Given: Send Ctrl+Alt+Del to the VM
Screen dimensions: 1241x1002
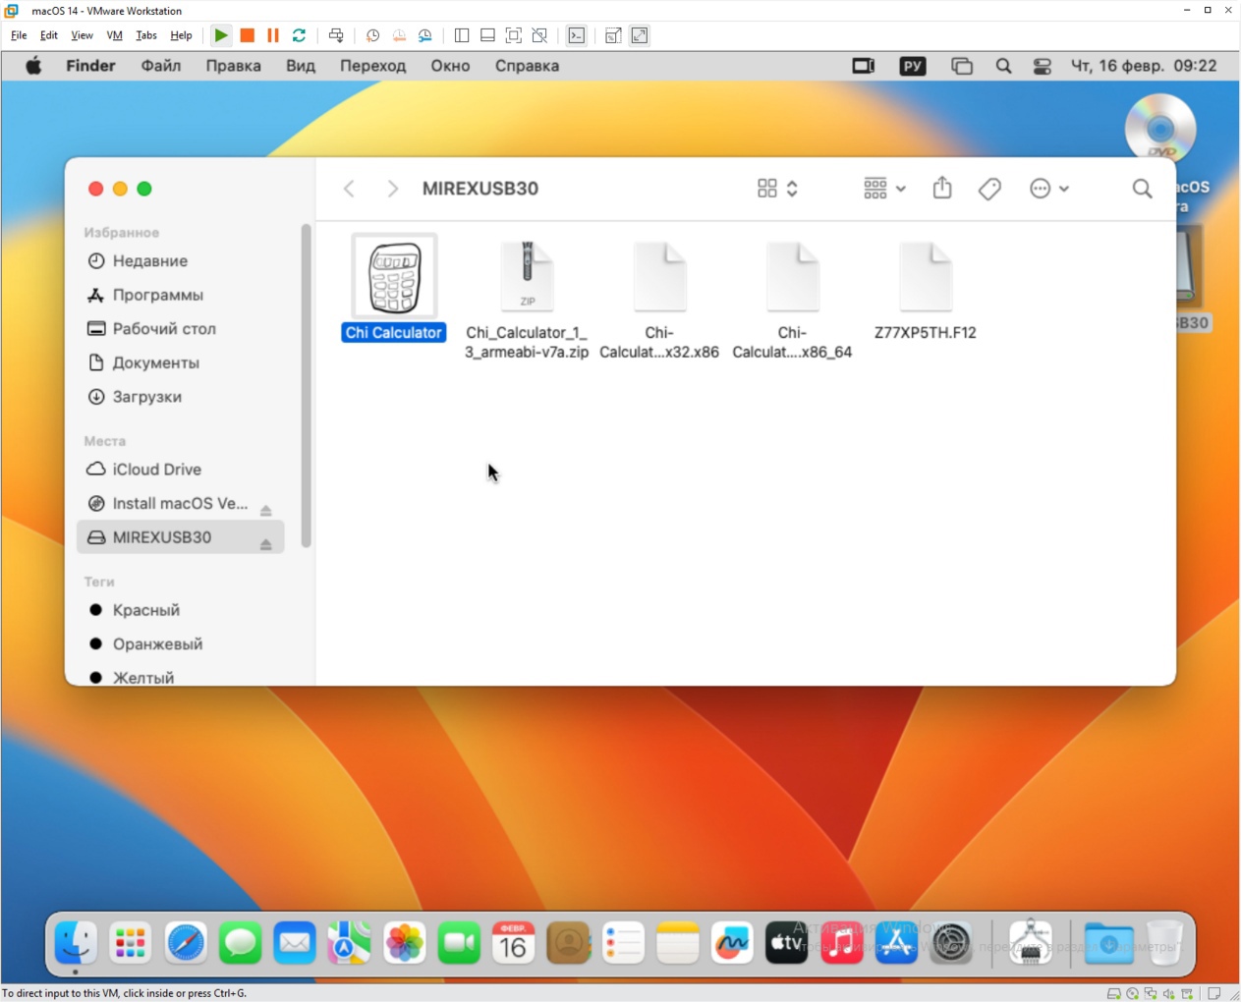Looking at the screenshot, I should (x=336, y=35).
